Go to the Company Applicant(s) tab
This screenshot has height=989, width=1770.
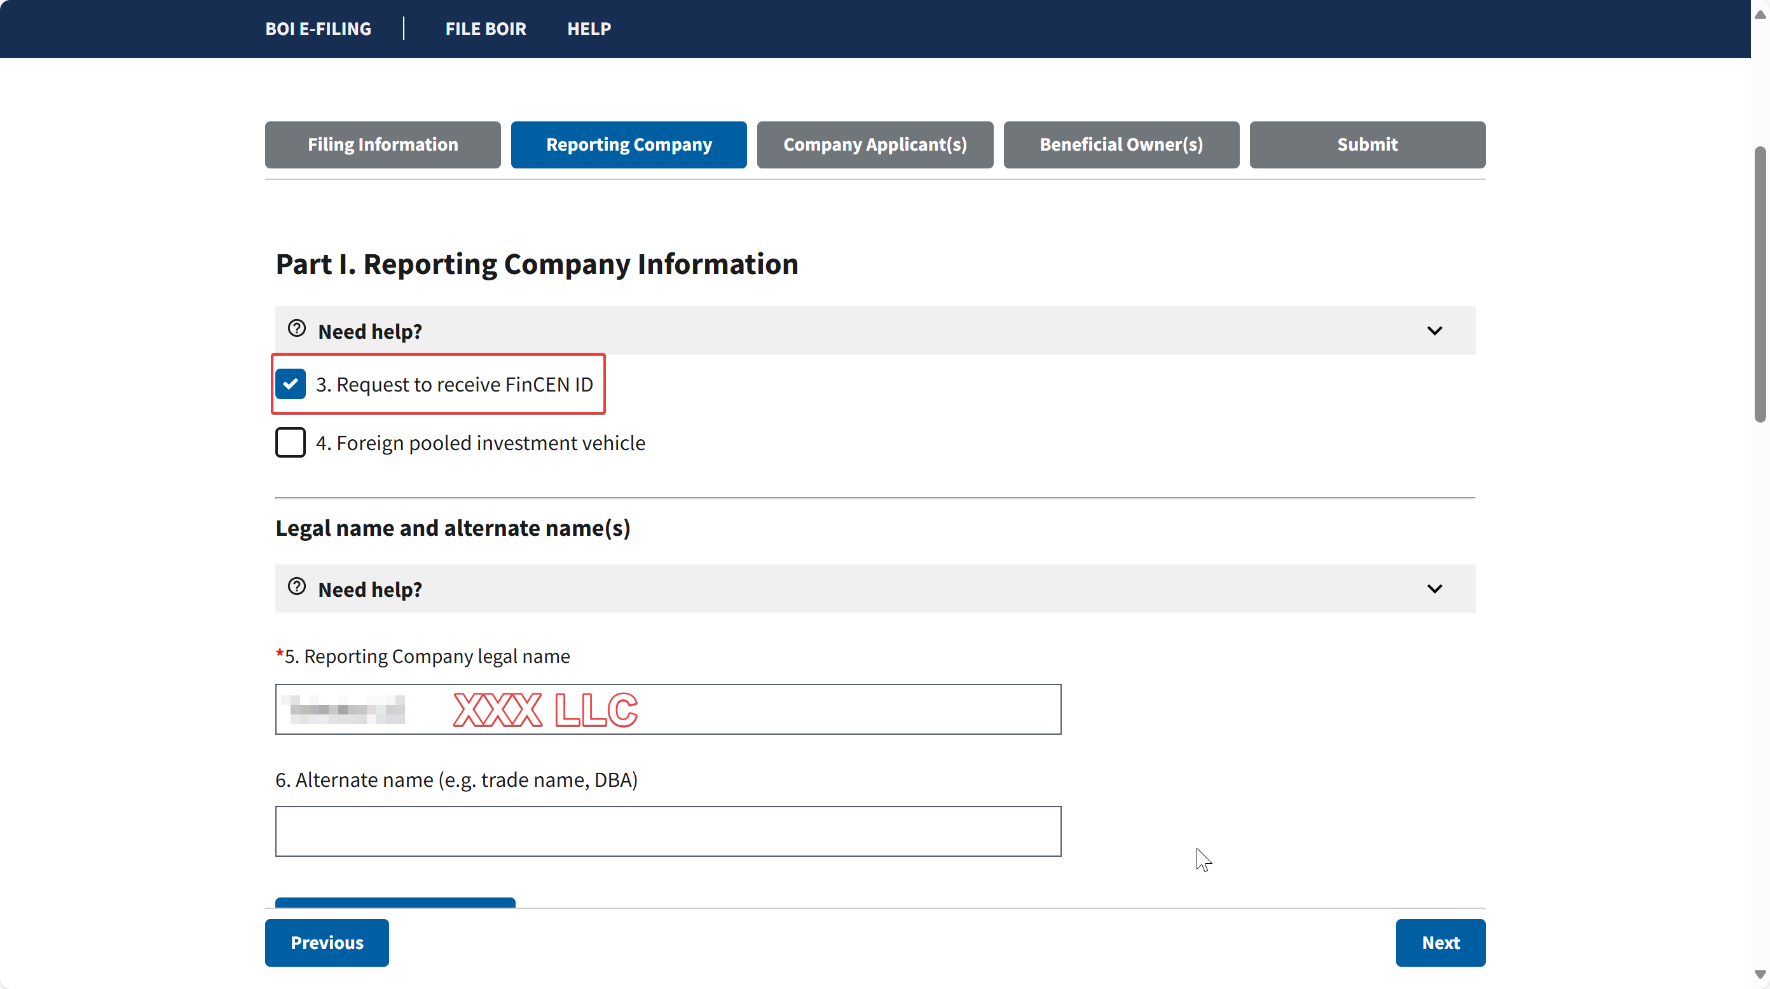(875, 145)
